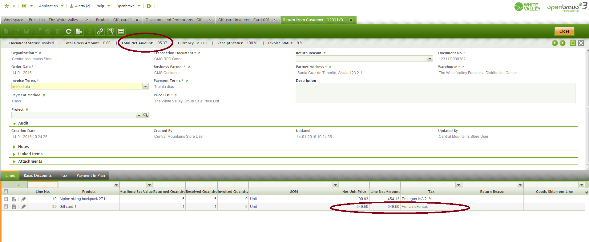589x242 pixels.
Task: Open the Payment In Plan subtab
Action: pyautogui.click(x=91, y=176)
